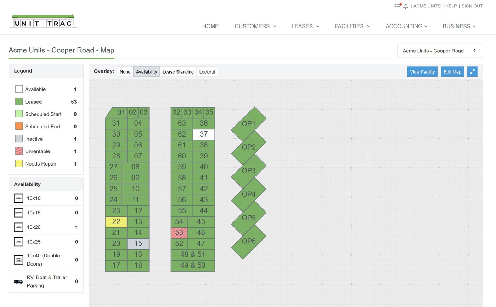Click the View Facility button
The image size is (496, 307).
(422, 72)
